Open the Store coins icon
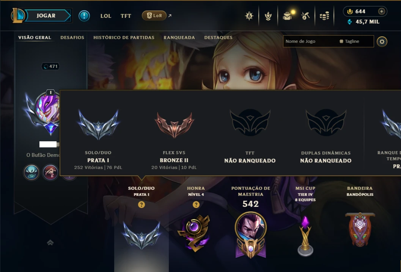Image resolution: width=401 pixels, height=272 pixels. 324,16
